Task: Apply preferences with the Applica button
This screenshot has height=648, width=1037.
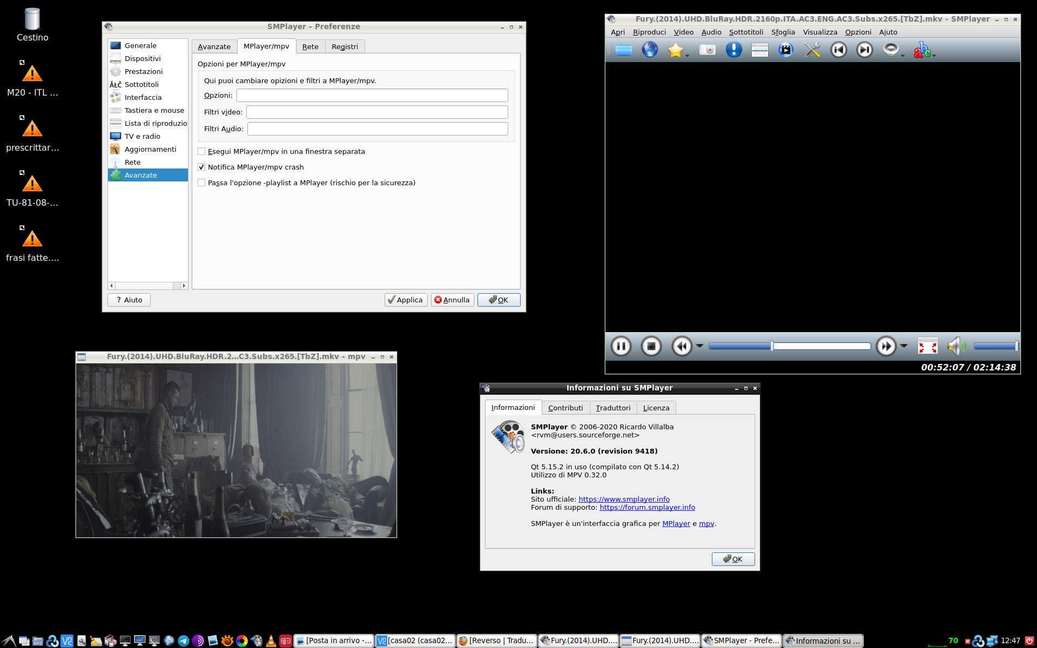Action: click(406, 300)
